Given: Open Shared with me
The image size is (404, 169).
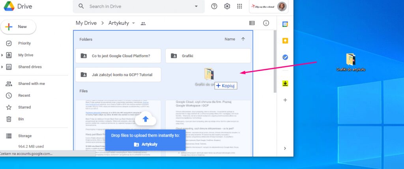Looking at the screenshot, I should tap(32, 84).
